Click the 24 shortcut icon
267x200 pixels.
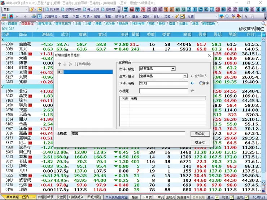[x=218, y=9]
